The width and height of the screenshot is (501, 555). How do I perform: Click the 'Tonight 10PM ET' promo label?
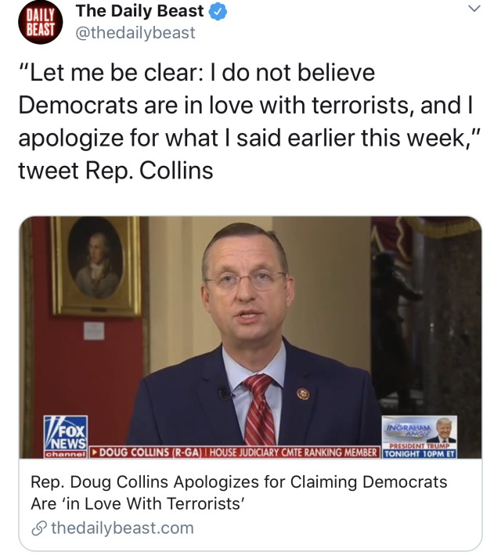[x=420, y=454]
